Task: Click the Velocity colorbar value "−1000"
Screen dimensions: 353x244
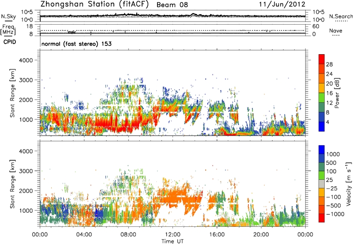Action: (335, 214)
